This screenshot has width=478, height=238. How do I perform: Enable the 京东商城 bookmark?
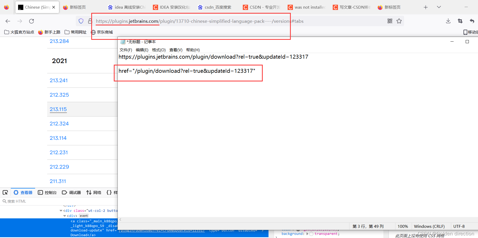click(x=102, y=32)
